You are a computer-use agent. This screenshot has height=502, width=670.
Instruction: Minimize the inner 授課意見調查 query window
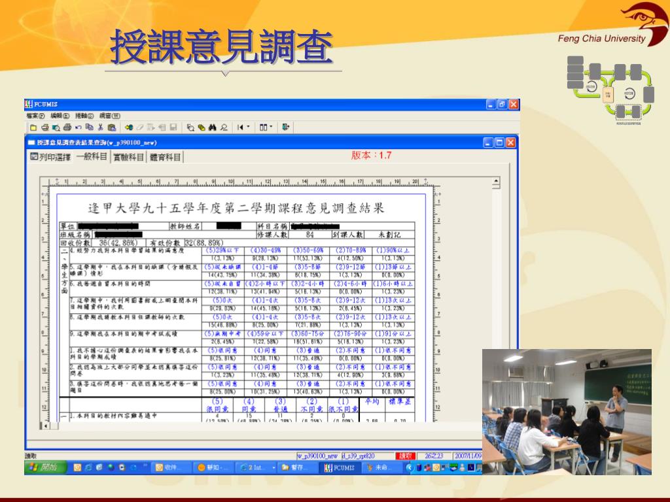tap(488, 142)
